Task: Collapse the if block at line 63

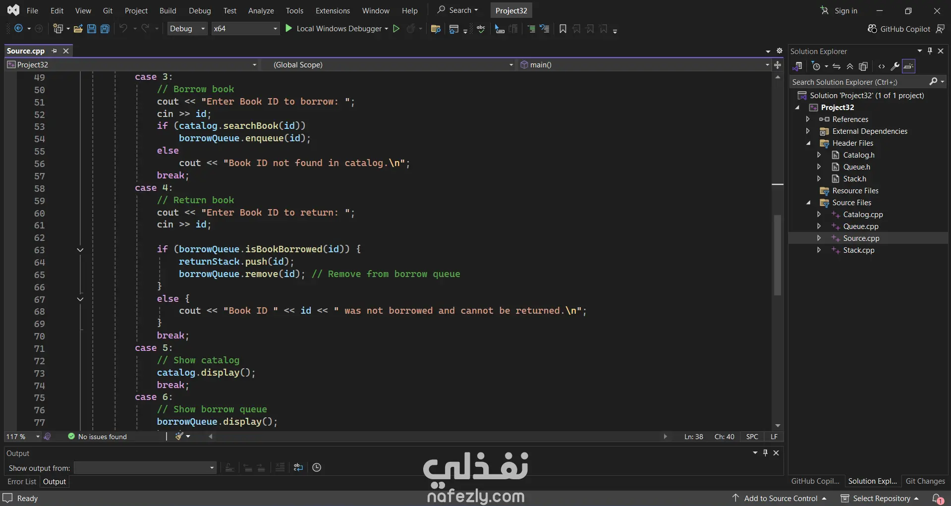Action: (x=80, y=250)
